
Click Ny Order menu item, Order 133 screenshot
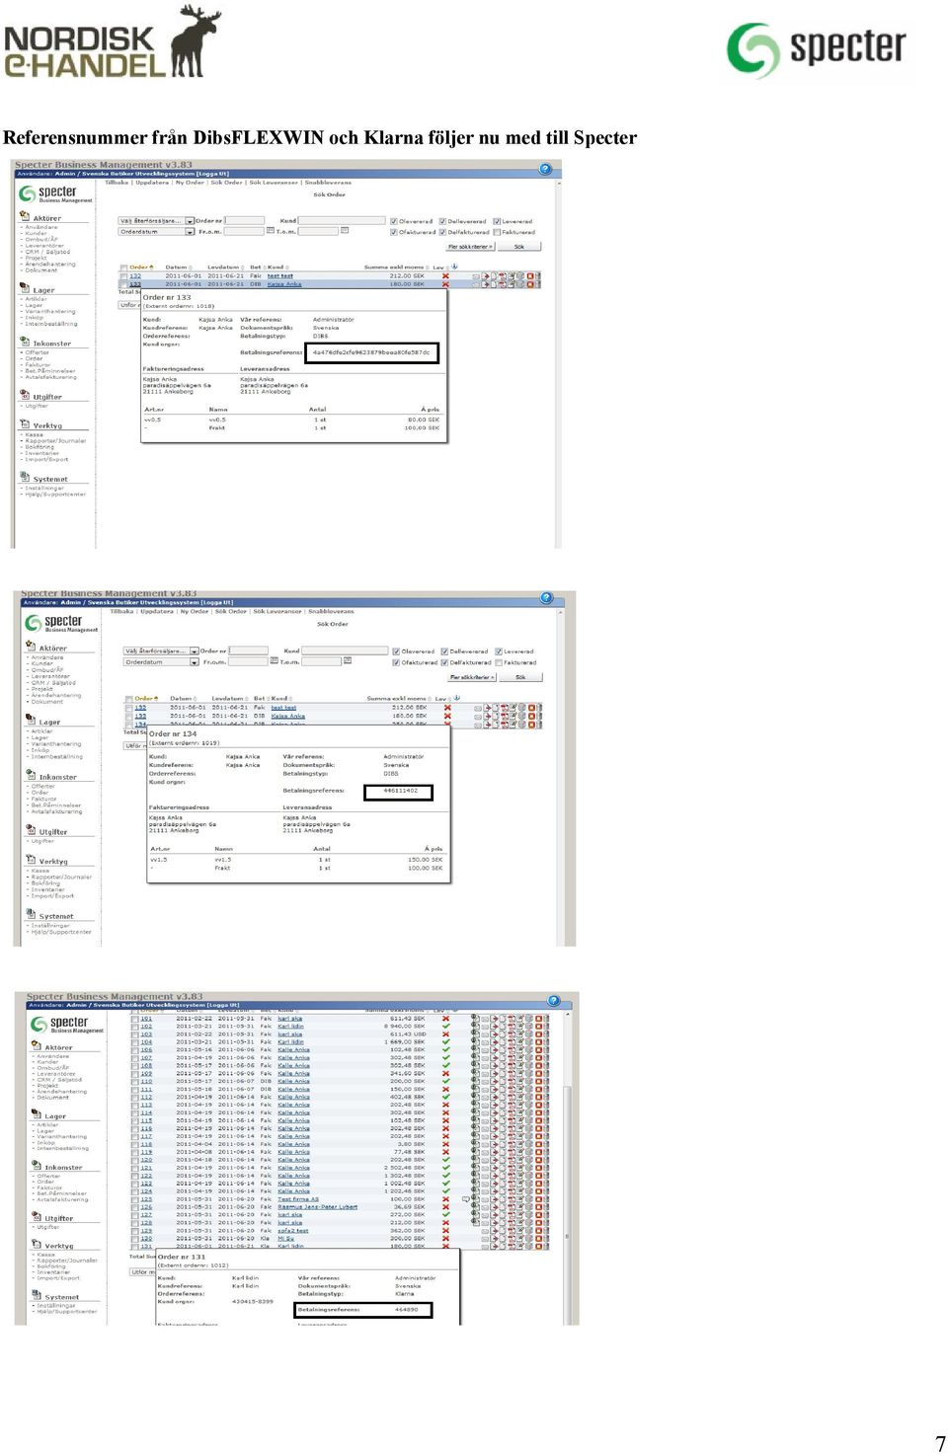190,183
